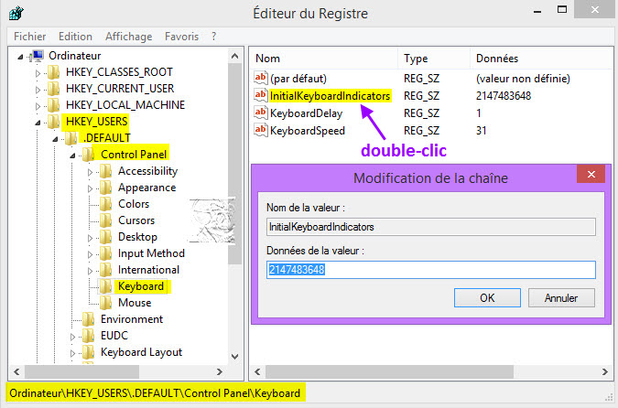This screenshot has height=408, width=618.
Task: Click the values pane scroll-left arrow
Action: [258, 371]
